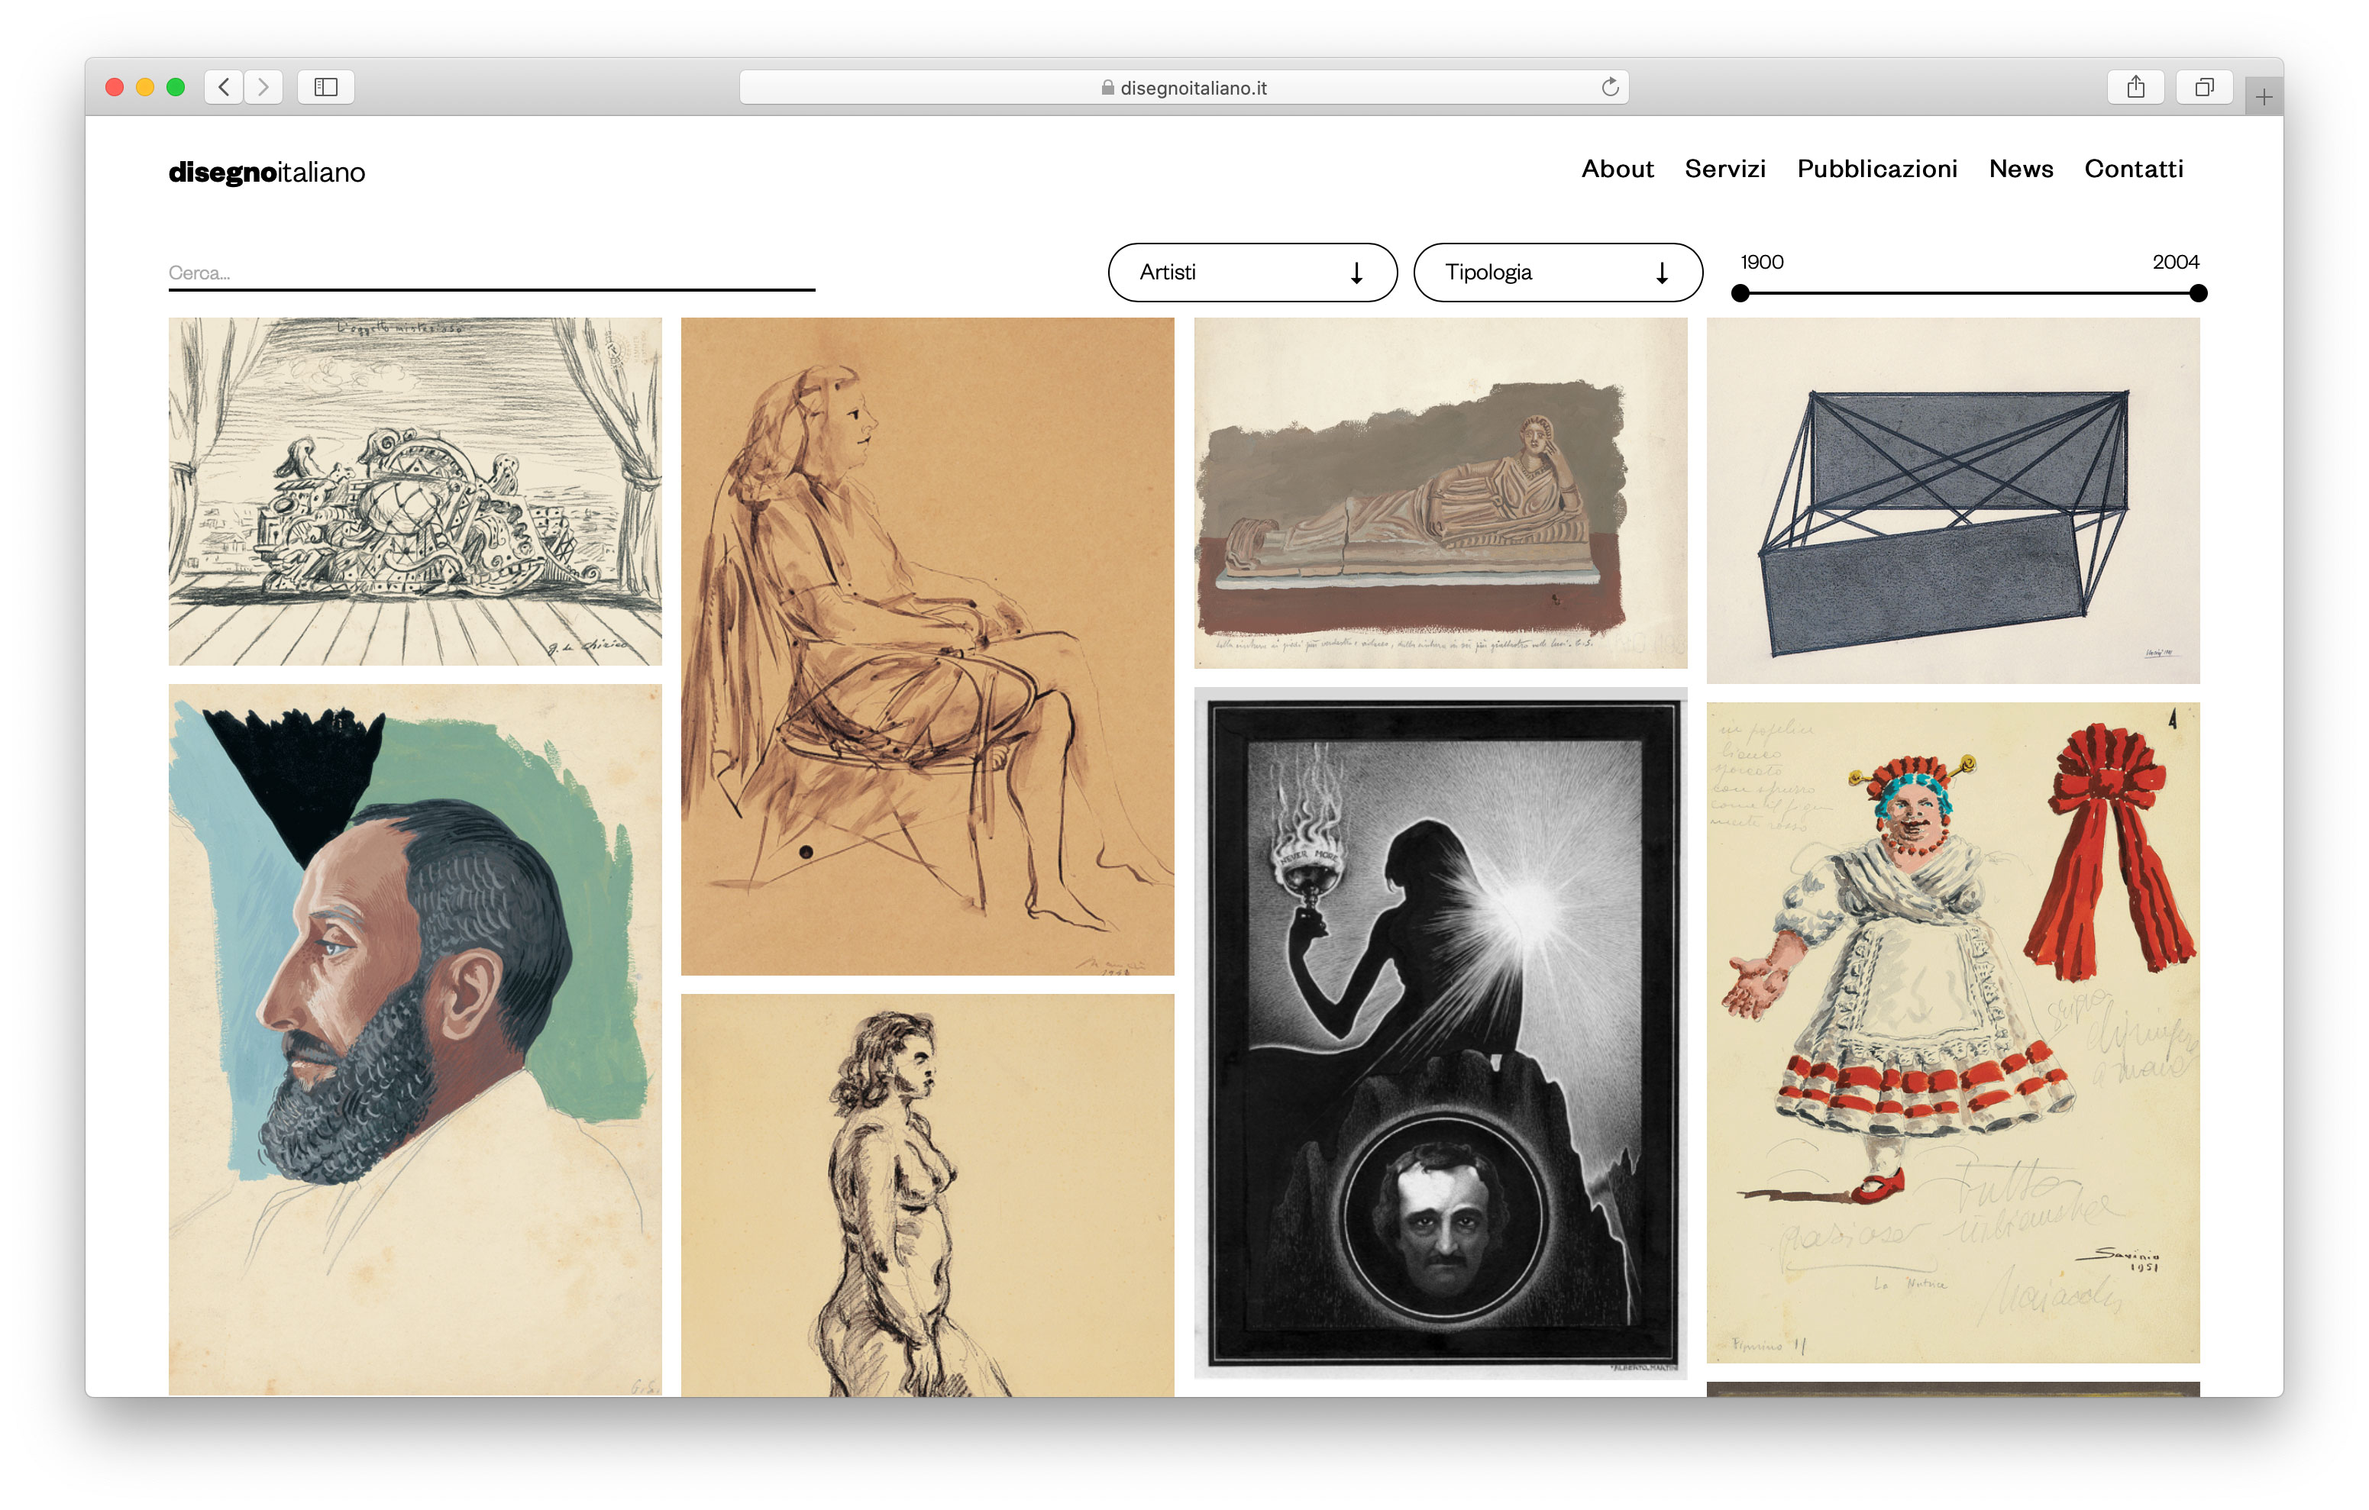Click the forward navigation arrow
The height and width of the screenshot is (1510, 2369).
click(x=263, y=86)
